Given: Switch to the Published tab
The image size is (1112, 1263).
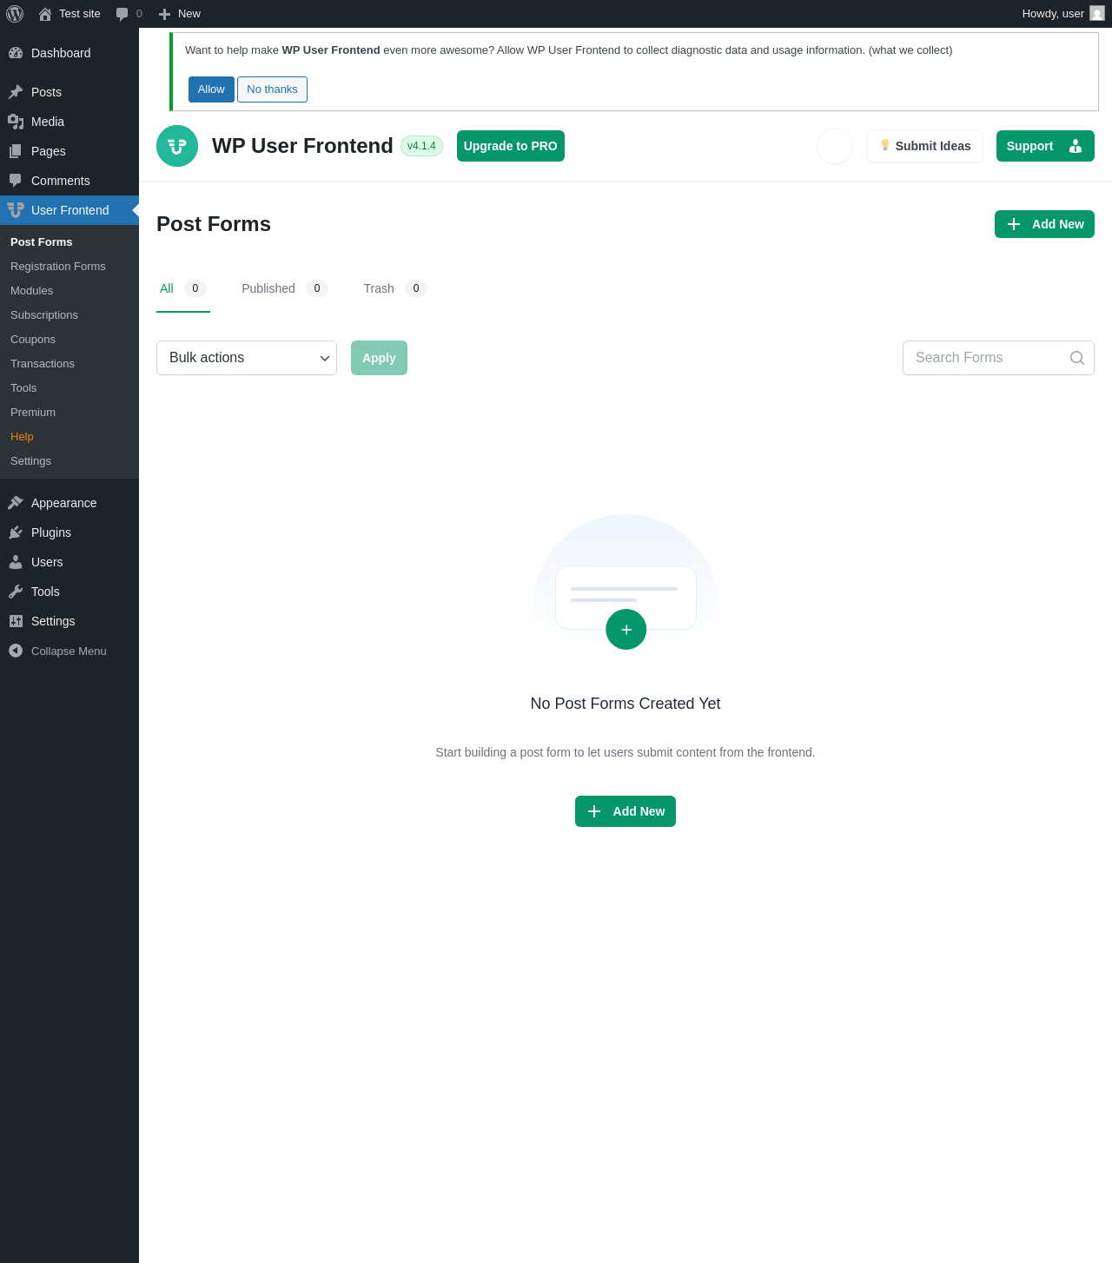Looking at the screenshot, I should coord(284,288).
